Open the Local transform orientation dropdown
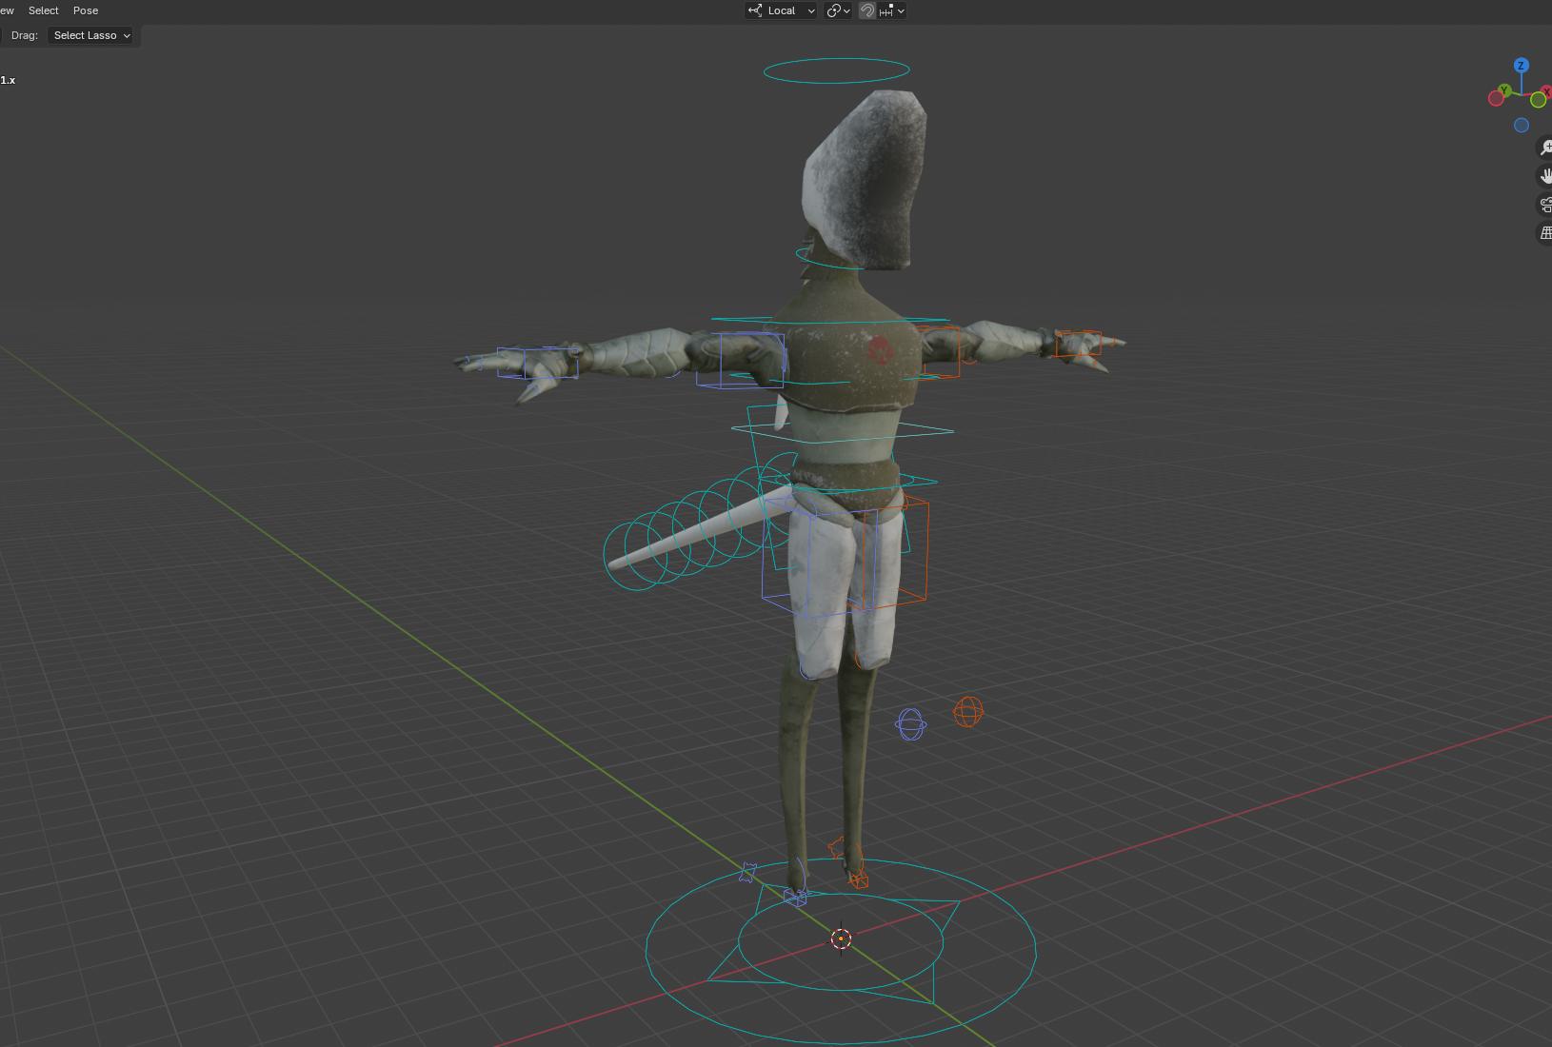Image resolution: width=1552 pixels, height=1047 pixels. click(781, 10)
